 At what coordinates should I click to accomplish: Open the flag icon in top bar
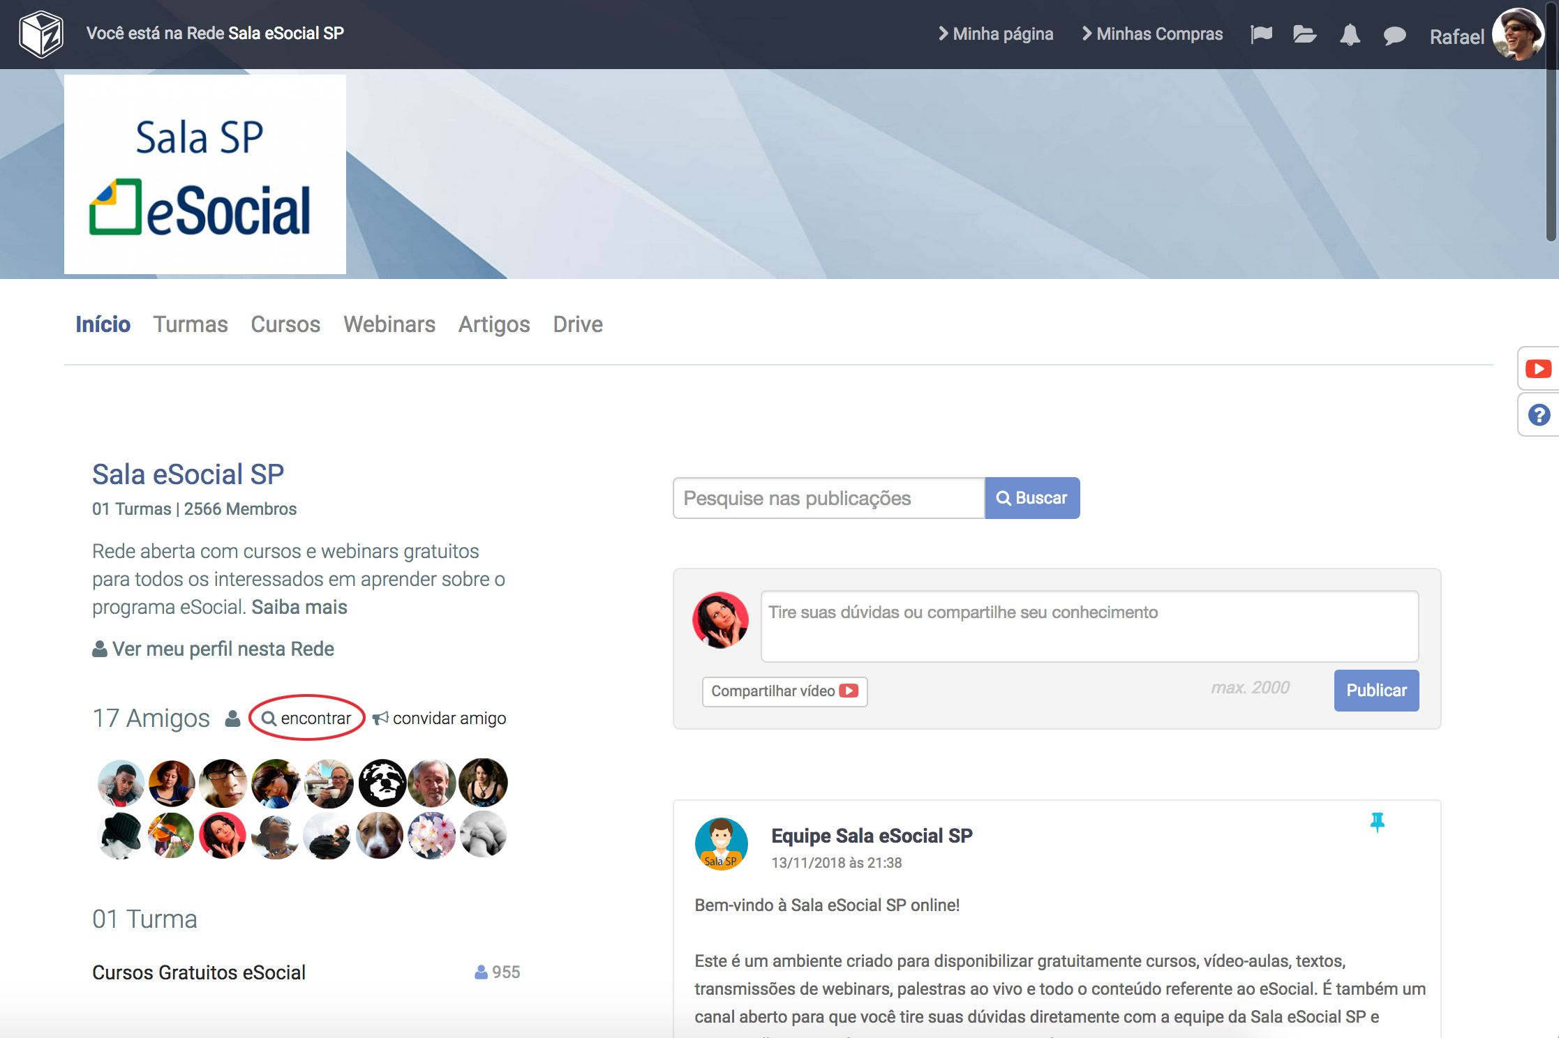coord(1261,34)
